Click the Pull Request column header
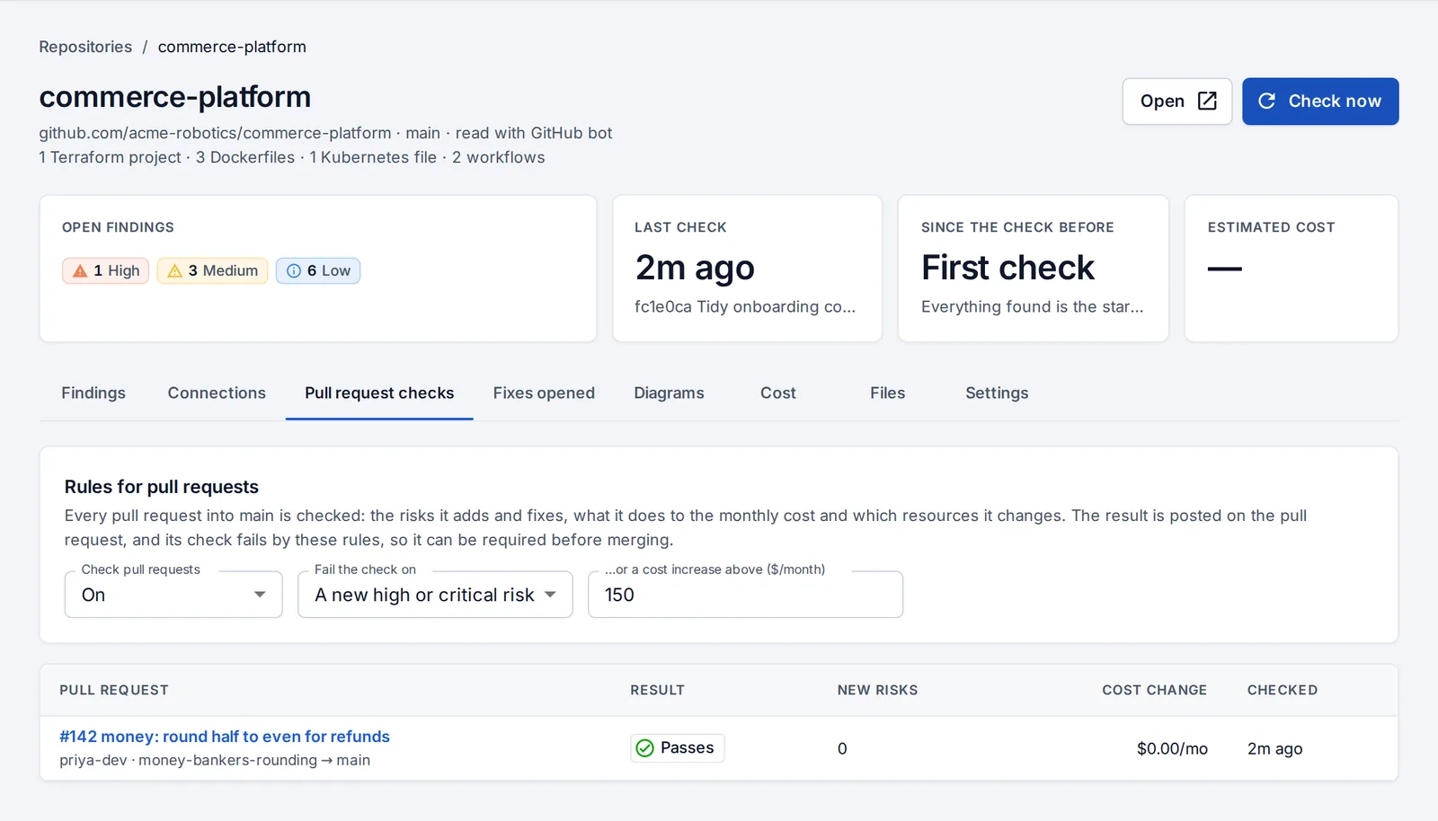The width and height of the screenshot is (1438, 821). (x=114, y=690)
